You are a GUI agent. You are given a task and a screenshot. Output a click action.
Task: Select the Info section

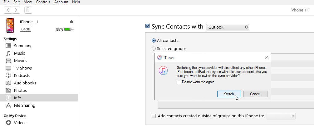coord(39,98)
